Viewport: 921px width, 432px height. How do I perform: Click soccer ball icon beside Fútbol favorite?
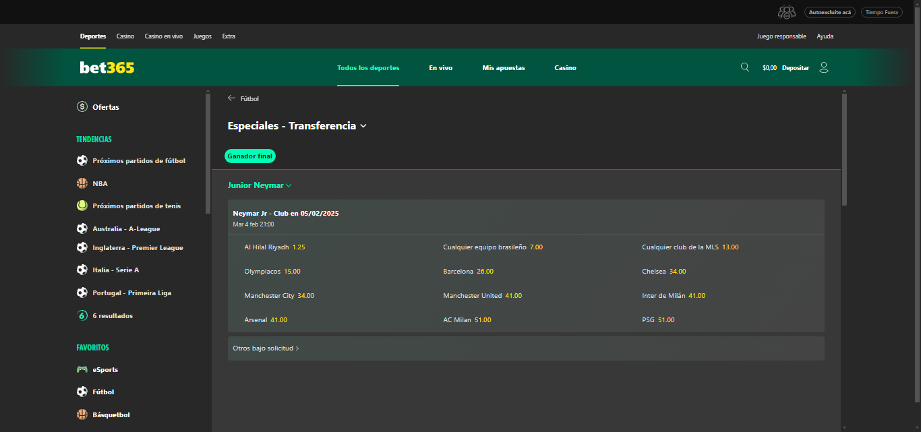pyautogui.click(x=82, y=392)
